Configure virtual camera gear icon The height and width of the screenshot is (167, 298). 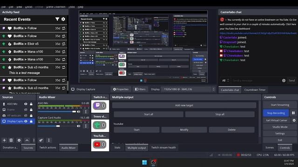point(294,120)
